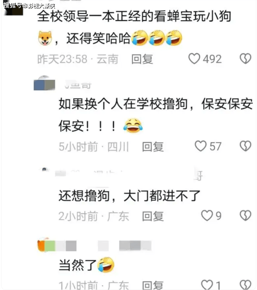Dislike the 当然了 comment
The height and width of the screenshot is (290, 257).
point(245,285)
